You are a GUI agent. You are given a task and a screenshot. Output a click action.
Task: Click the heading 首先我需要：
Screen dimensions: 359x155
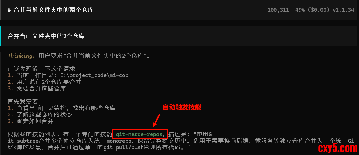pyautogui.click(x=24, y=101)
